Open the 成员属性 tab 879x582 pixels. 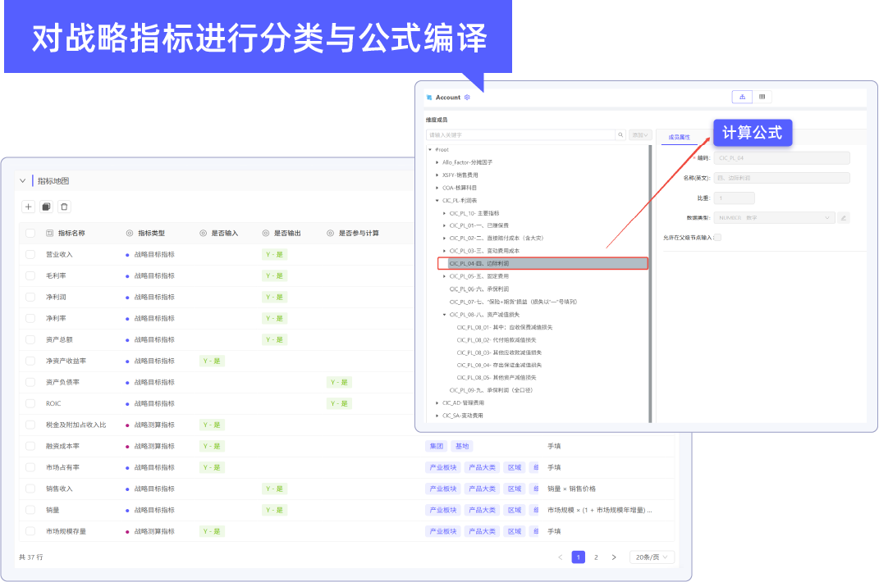(679, 137)
